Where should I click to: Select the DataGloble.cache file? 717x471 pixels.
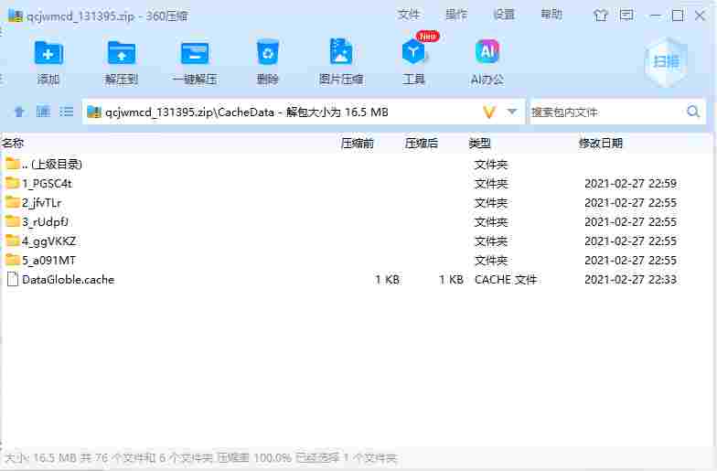357,280
